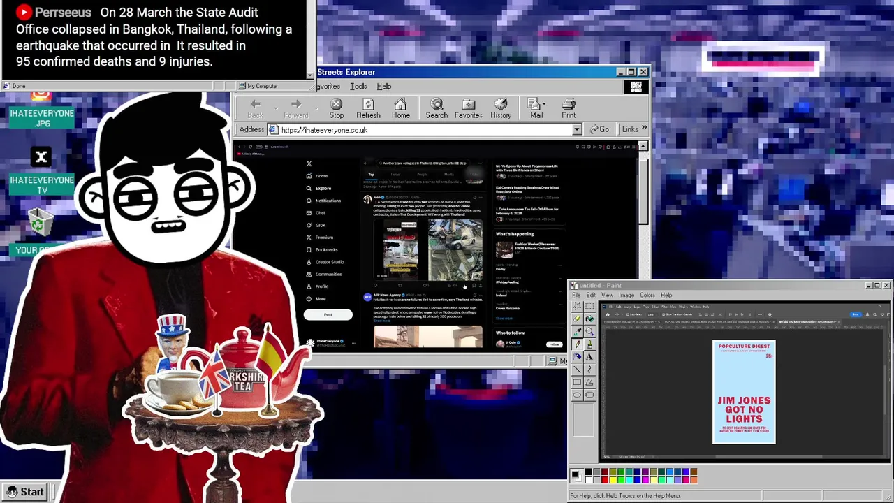Image resolution: width=894 pixels, height=503 pixels.
Task: Open Favorites folder icon in toolbar
Action: click(469, 108)
